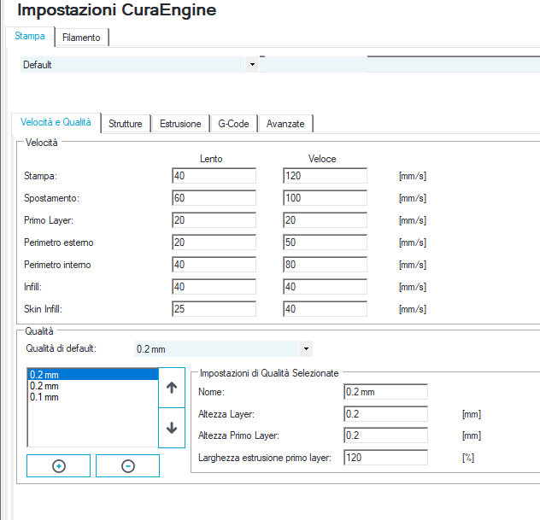This screenshot has height=520, width=540.
Task: Click the Stampa Lento speed field
Action: pyautogui.click(x=214, y=176)
